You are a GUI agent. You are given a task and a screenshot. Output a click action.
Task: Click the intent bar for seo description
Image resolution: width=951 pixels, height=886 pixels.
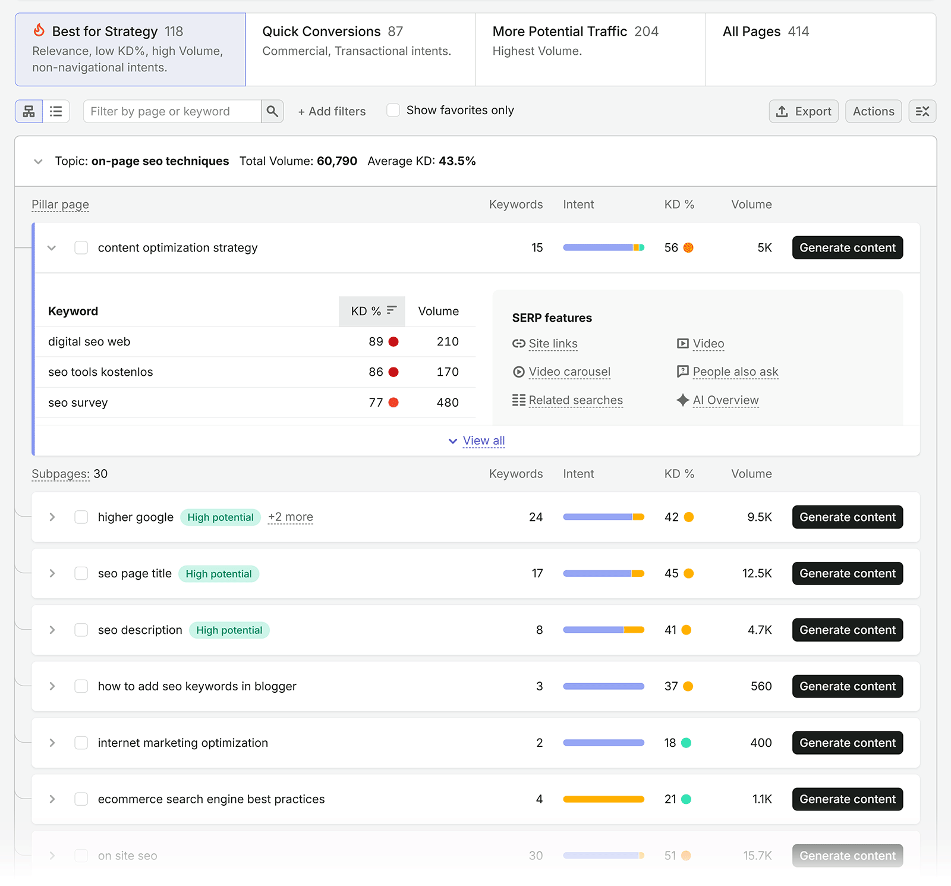click(x=603, y=630)
